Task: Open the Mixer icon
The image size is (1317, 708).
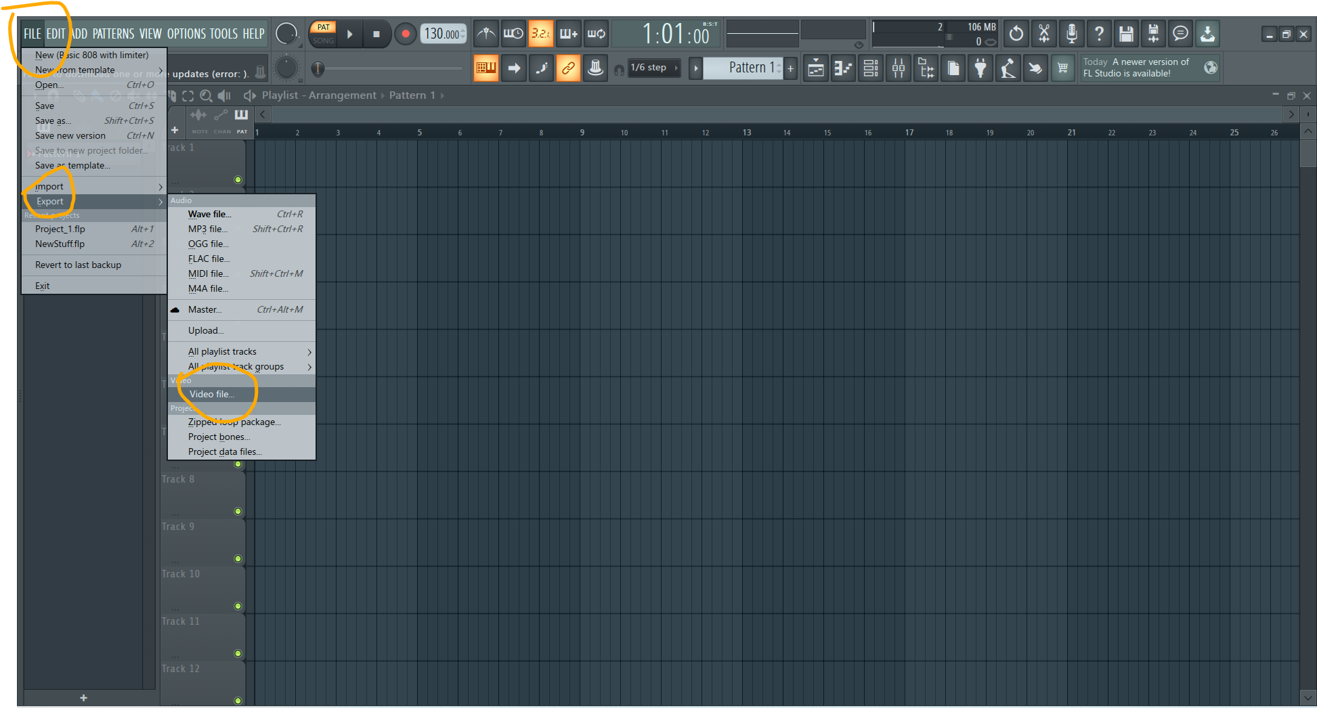Action: click(899, 68)
